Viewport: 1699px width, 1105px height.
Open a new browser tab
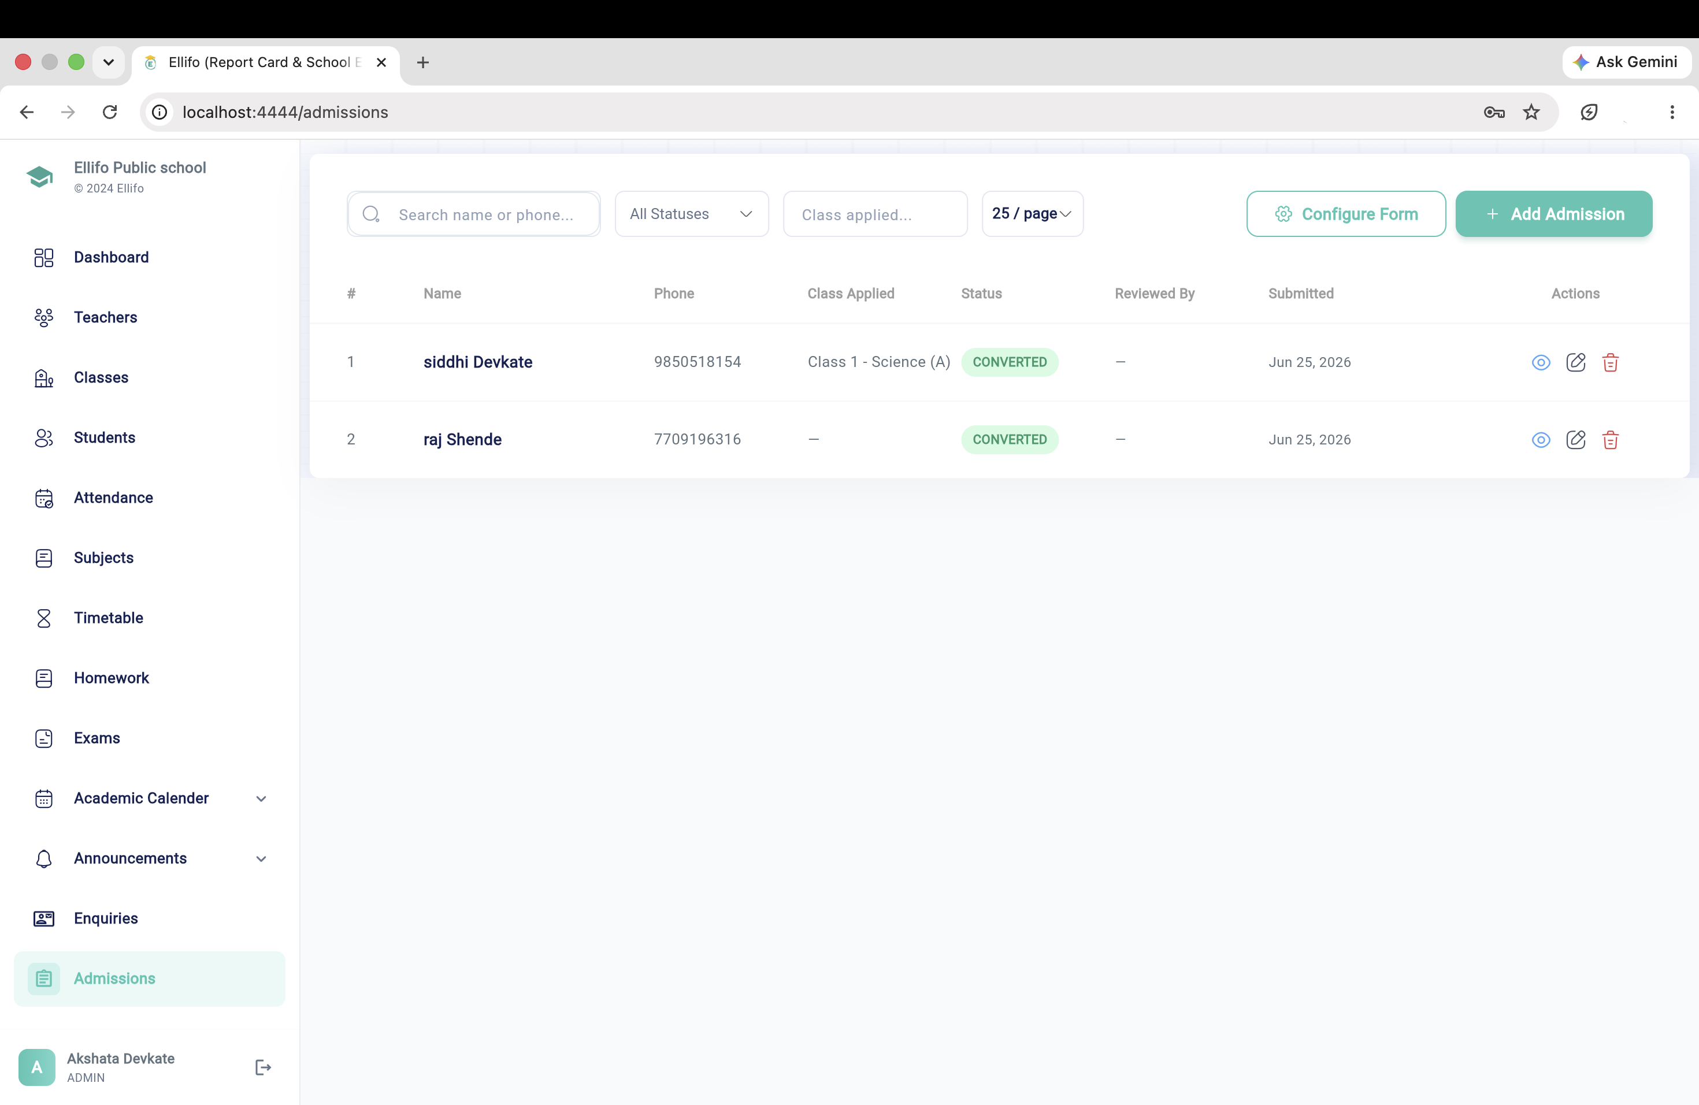click(x=422, y=63)
